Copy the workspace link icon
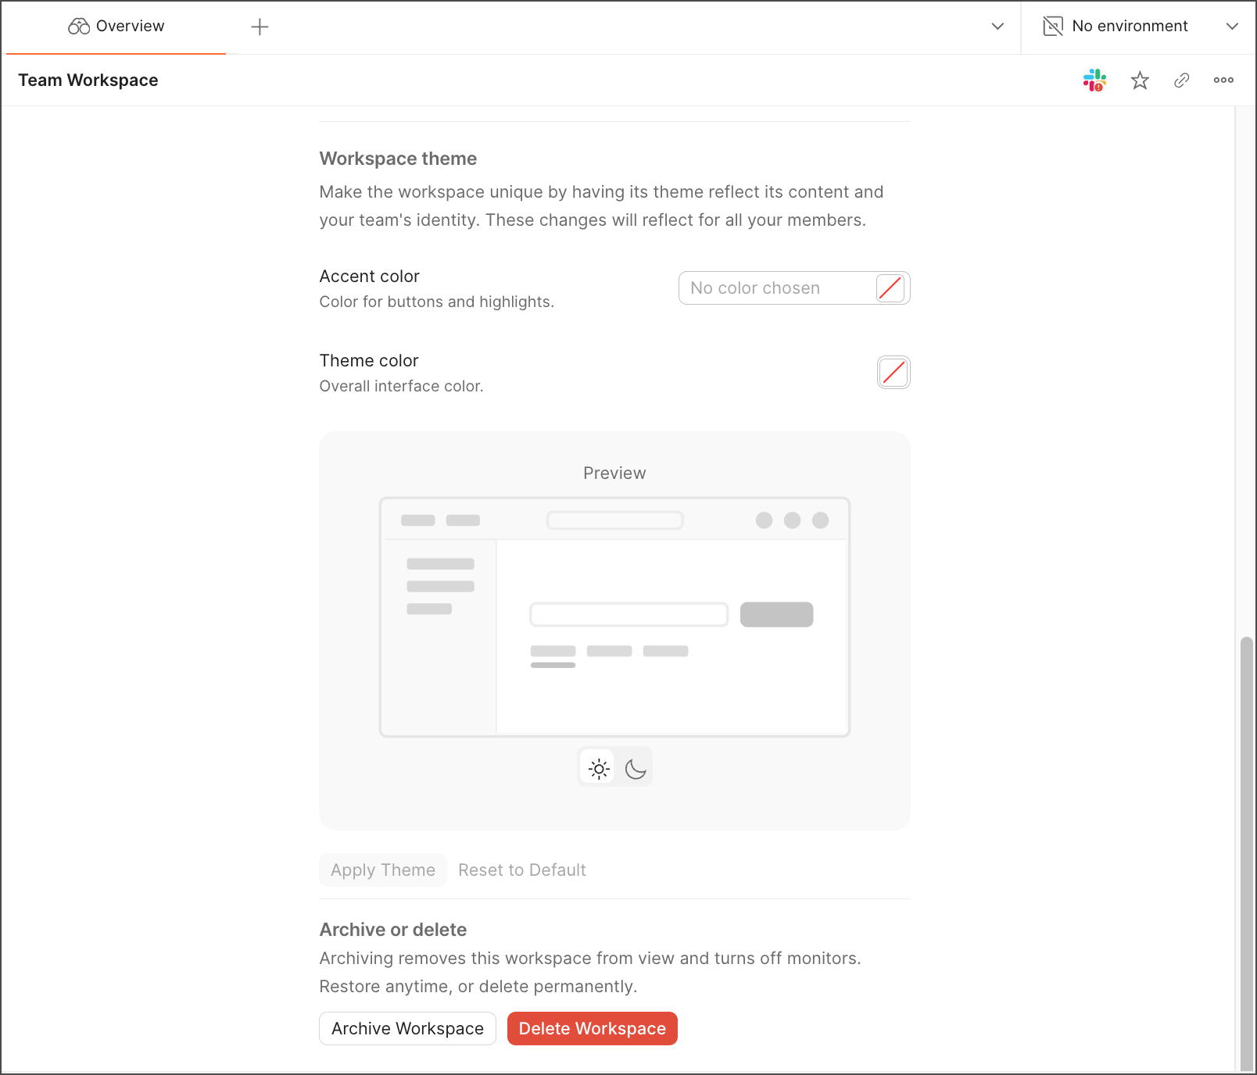Image resolution: width=1257 pixels, height=1075 pixels. coord(1181,80)
